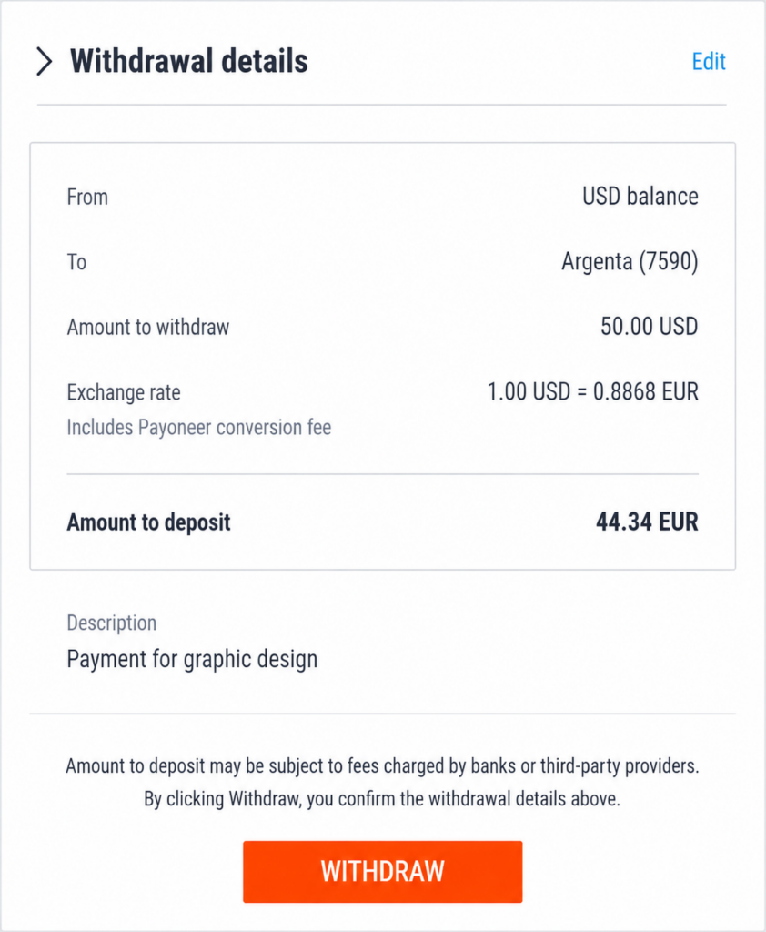
Task: Click the 44.34 EUR deposit amount
Action: point(647,522)
